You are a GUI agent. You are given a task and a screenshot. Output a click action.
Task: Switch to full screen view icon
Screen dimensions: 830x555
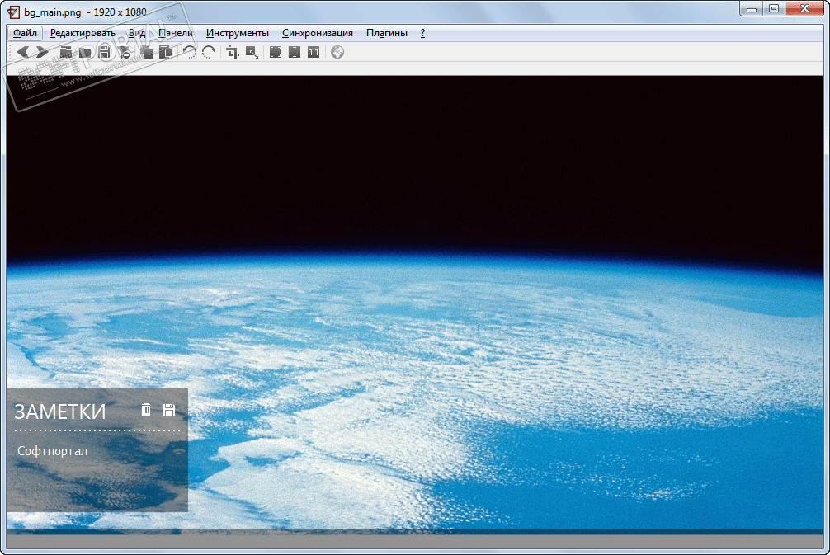pos(276,52)
